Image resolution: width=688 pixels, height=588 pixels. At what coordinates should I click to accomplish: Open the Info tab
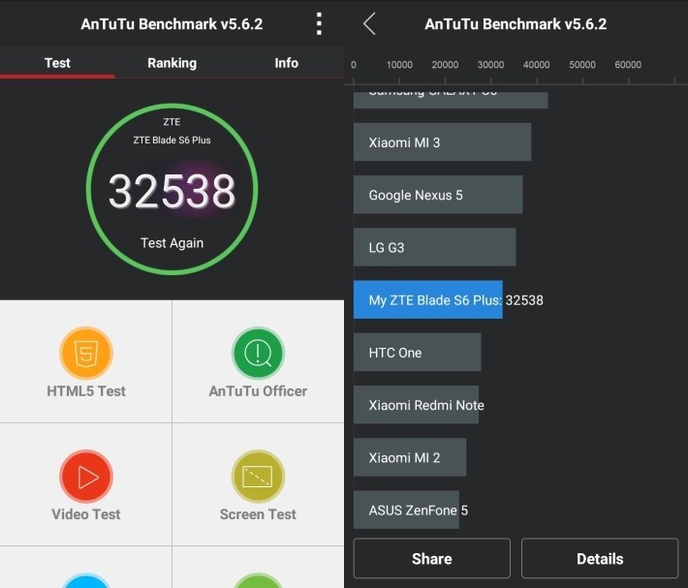(287, 63)
